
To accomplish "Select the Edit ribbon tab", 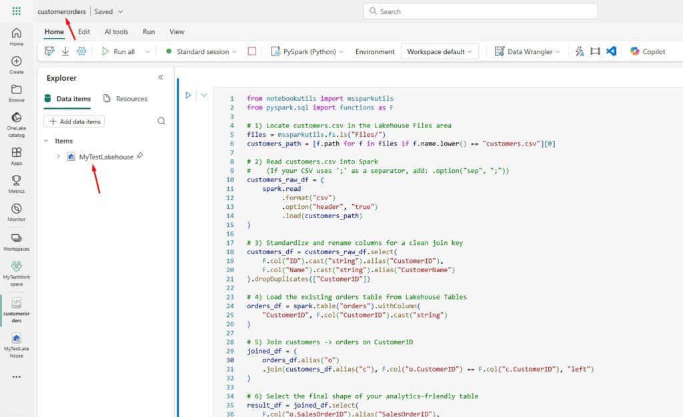I will tap(84, 32).
